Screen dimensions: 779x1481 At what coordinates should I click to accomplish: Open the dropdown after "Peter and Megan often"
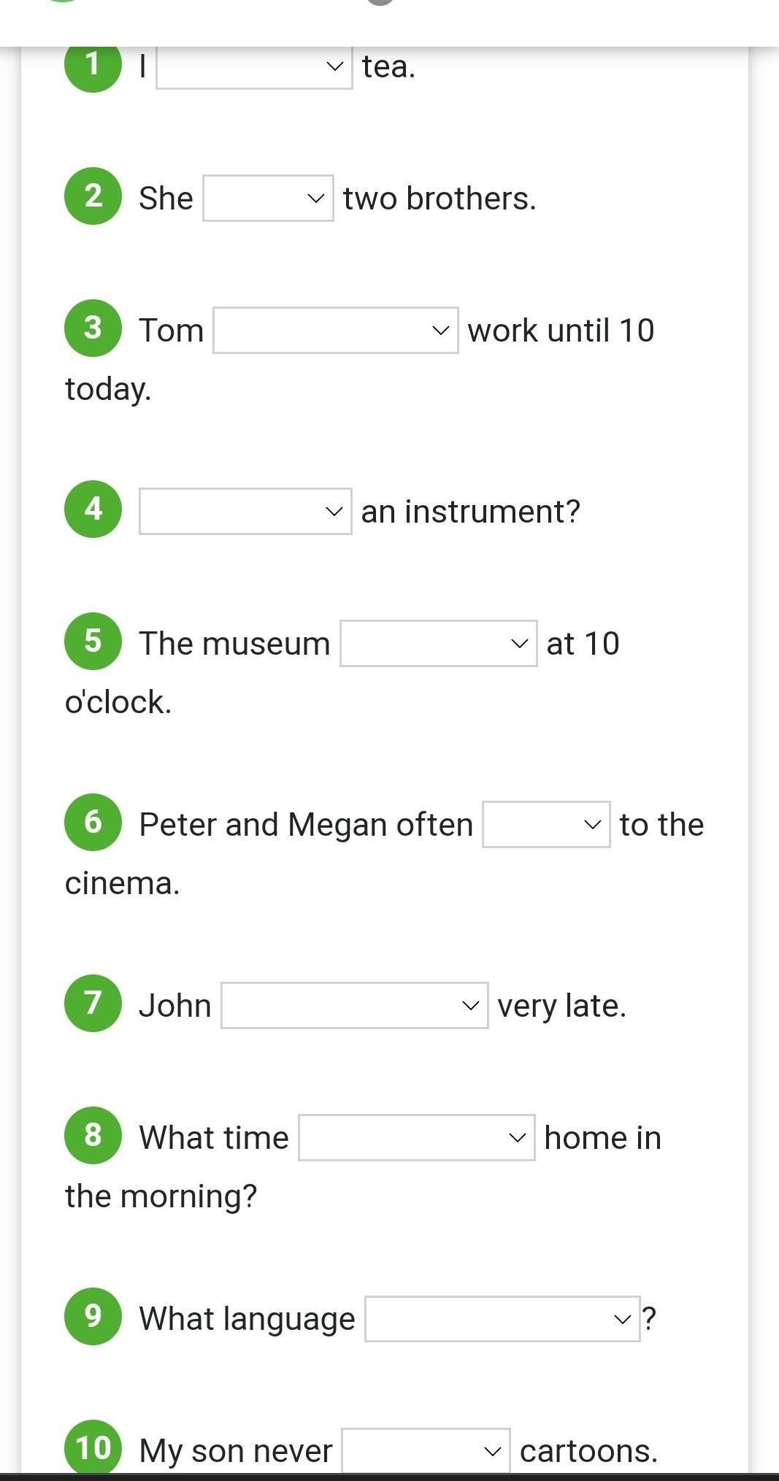click(x=546, y=825)
